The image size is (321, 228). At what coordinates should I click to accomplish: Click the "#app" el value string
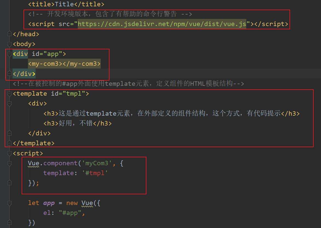pos(70,213)
